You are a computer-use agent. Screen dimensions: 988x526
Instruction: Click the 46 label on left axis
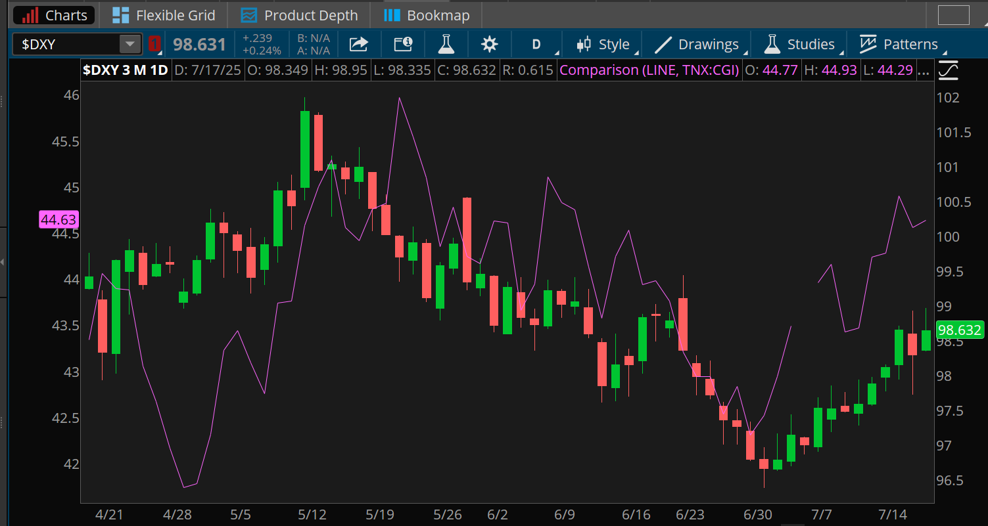[72, 95]
